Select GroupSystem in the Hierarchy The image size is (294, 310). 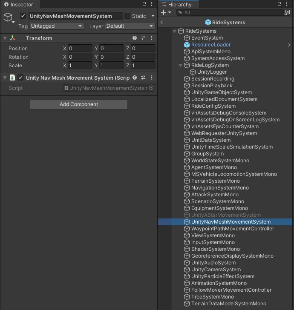point(208,154)
